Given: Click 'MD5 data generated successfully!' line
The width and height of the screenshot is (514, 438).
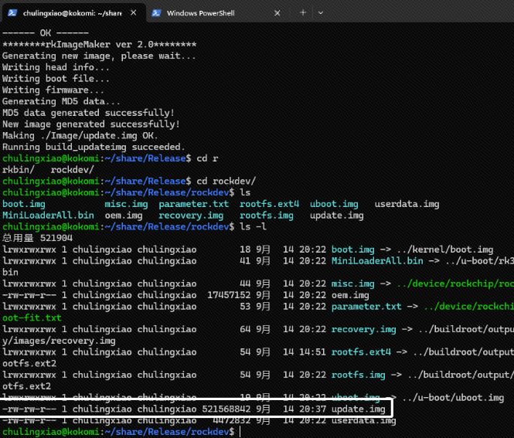Looking at the screenshot, I should coord(88,113).
